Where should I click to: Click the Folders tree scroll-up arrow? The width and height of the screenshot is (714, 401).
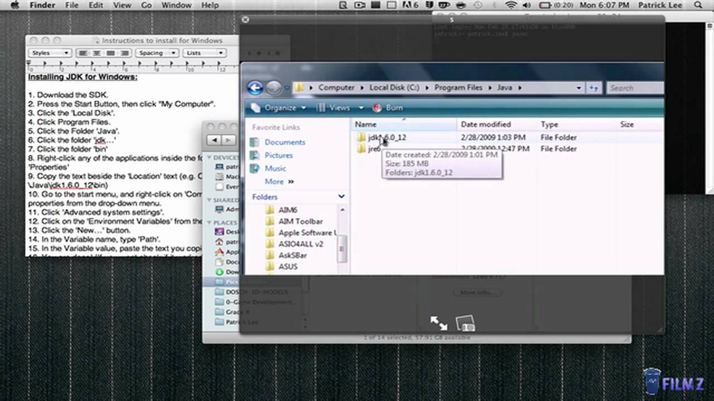coord(342,210)
